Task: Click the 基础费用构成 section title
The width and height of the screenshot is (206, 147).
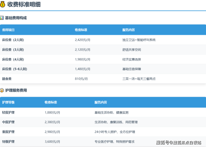Action: click(x=16, y=18)
